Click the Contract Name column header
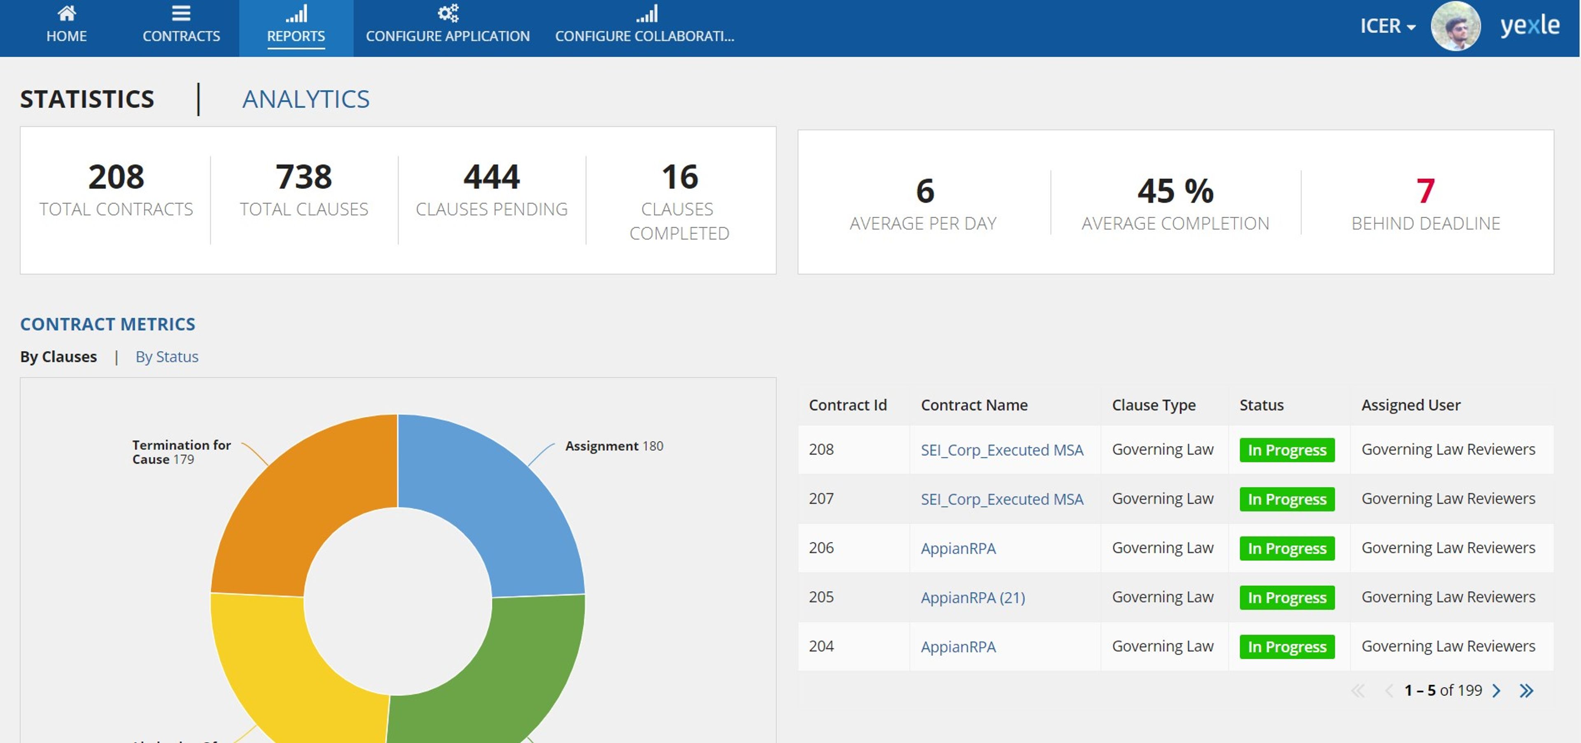This screenshot has width=1581, height=743. tap(974, 405)
